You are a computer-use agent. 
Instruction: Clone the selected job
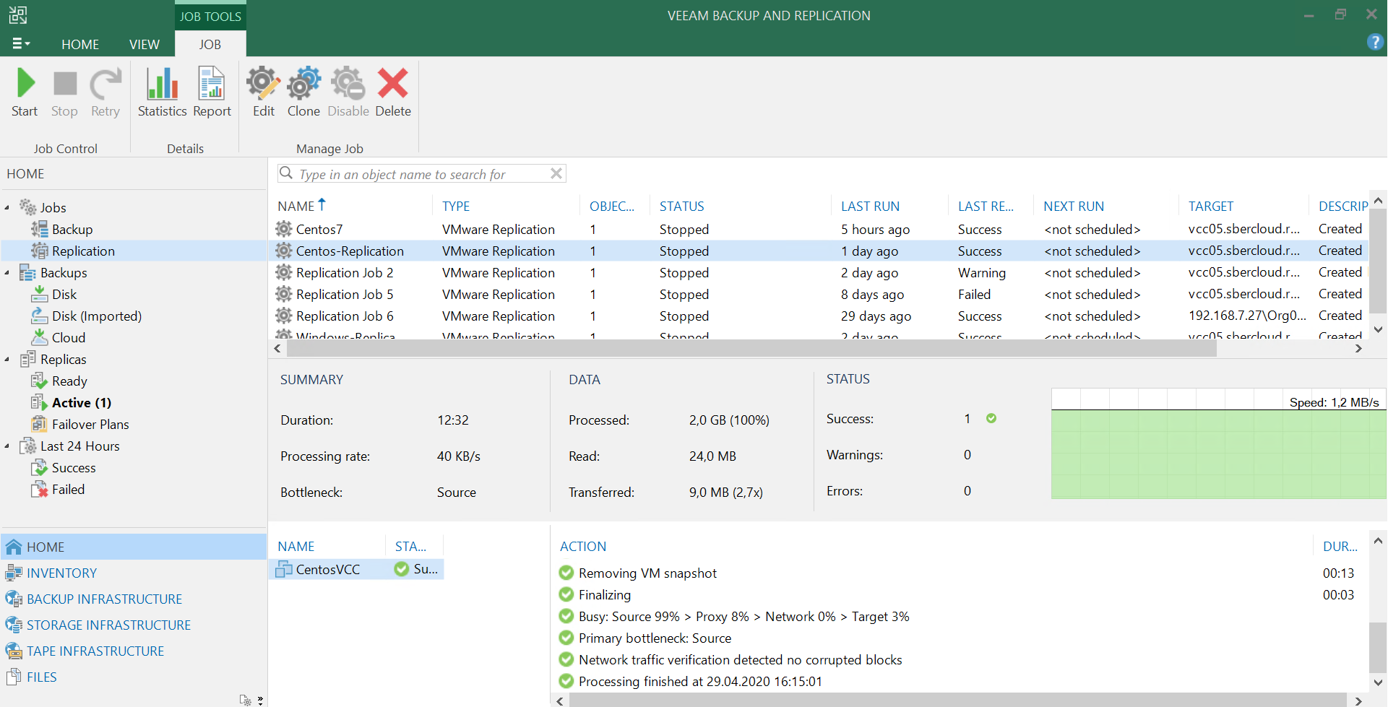303,92
